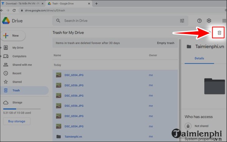The image size is (227, 142).
Task: Click the Taimienphi.vn row folder icon
Action: [x=59, y=136]
